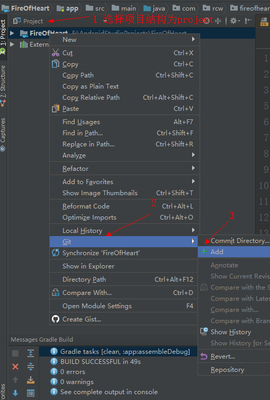Go to previous message with up arrow

[x=15, y=380]
